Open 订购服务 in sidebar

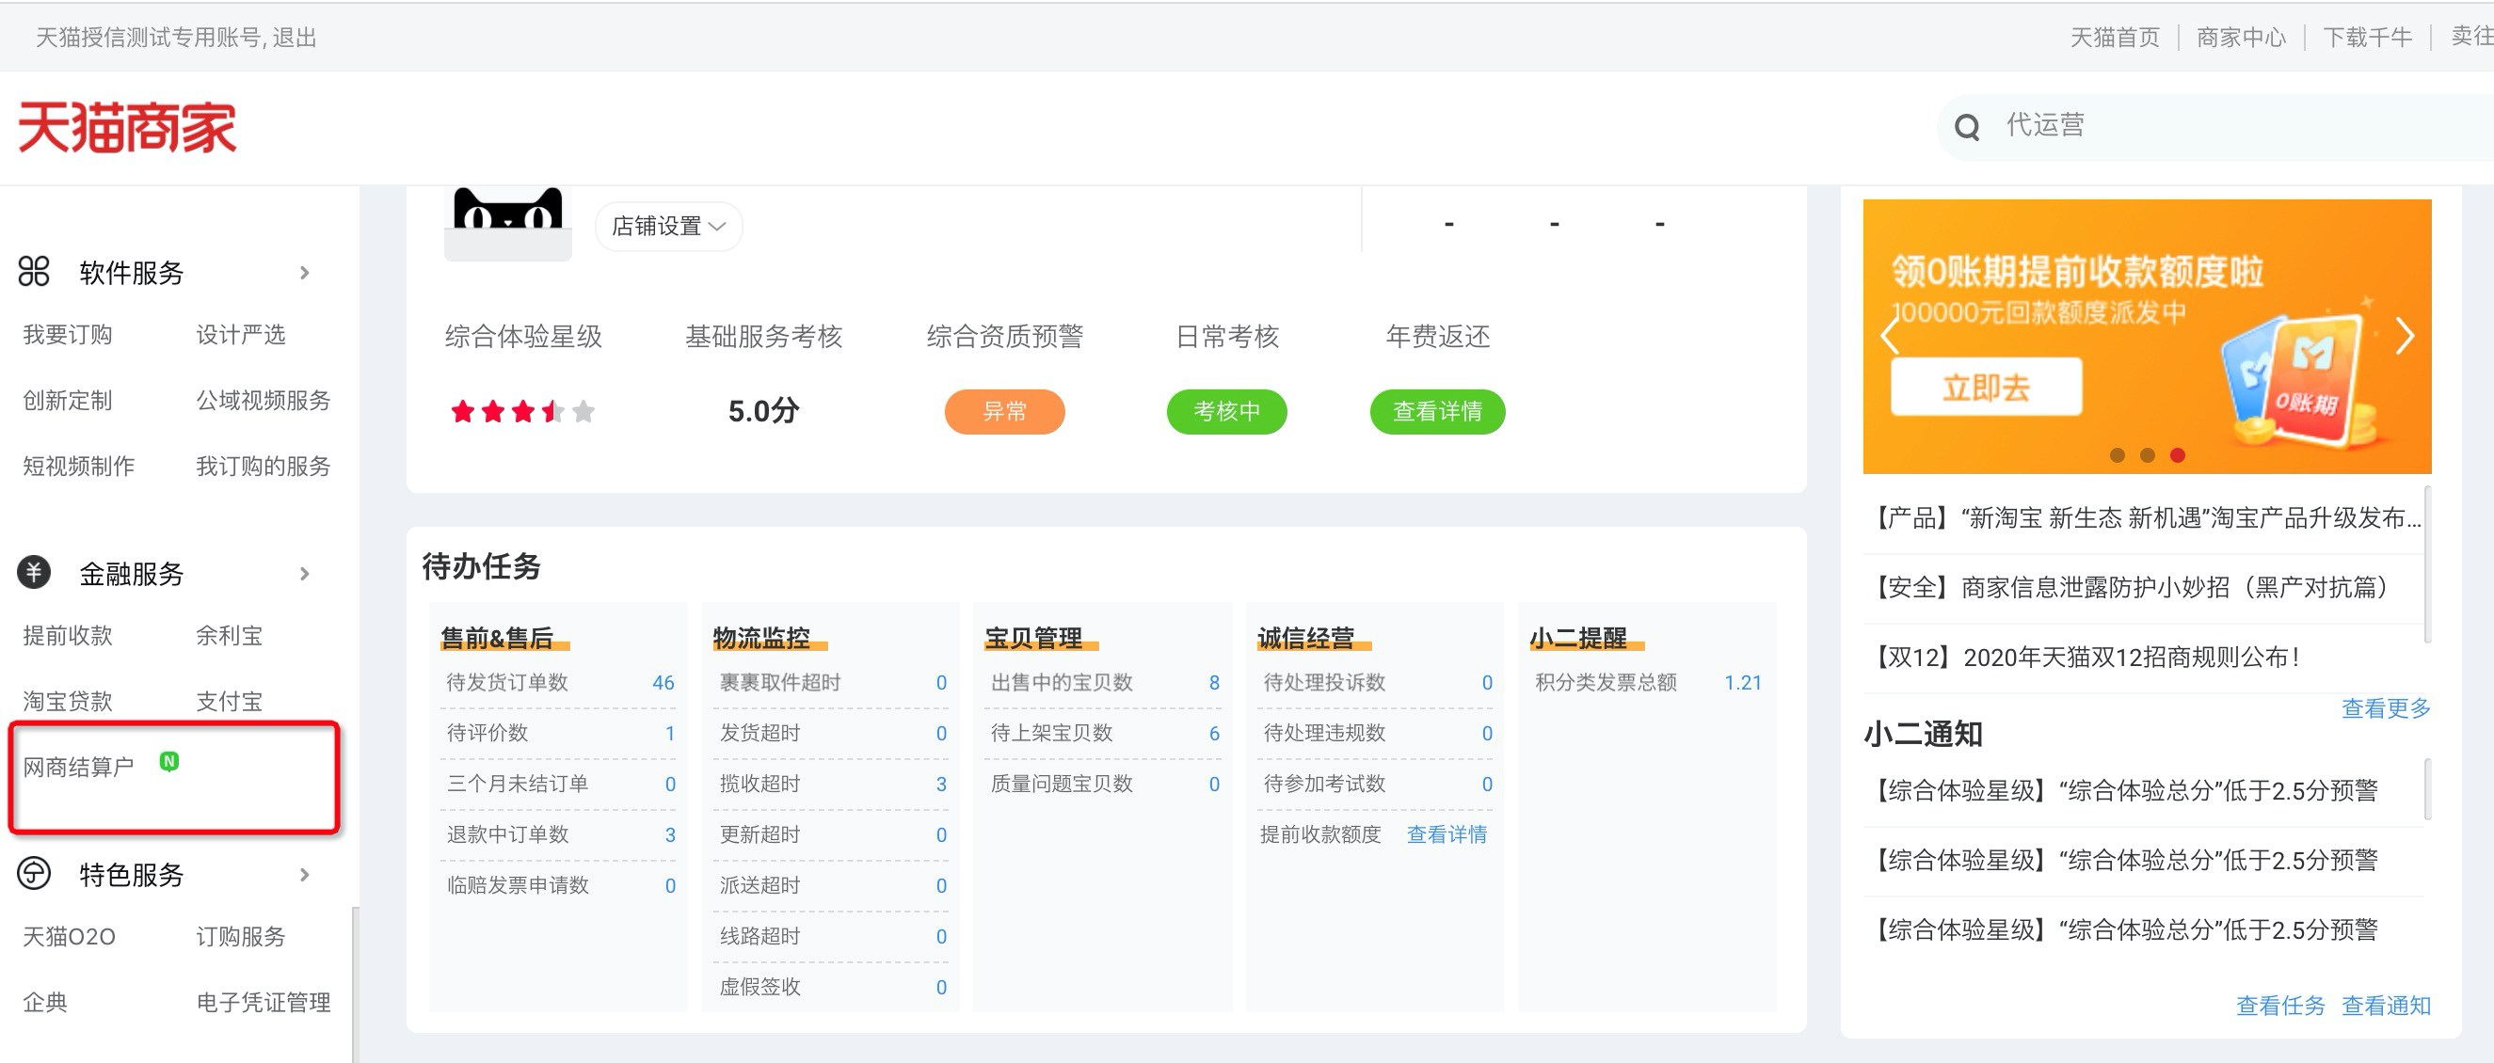pos(241,937)
